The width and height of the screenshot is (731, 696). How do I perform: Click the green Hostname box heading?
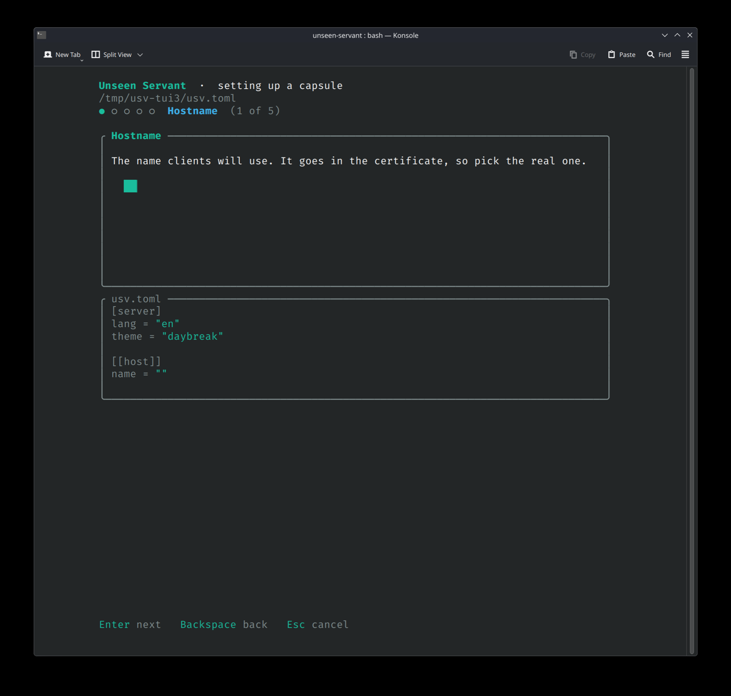tap(136, 136)
